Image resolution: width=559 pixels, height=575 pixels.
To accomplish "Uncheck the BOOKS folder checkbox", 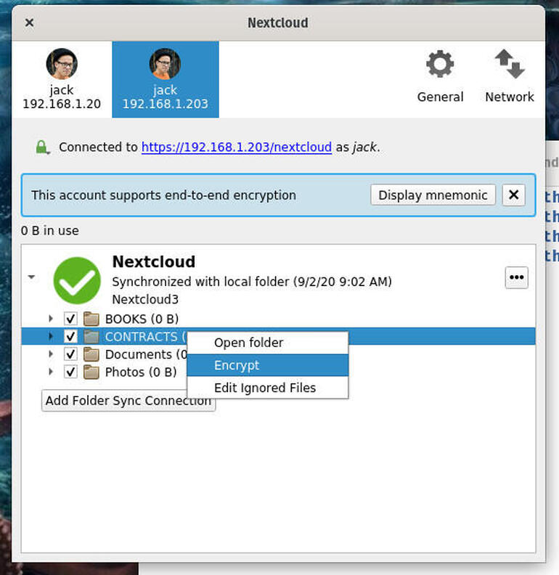I will click(x=70, y=319).
